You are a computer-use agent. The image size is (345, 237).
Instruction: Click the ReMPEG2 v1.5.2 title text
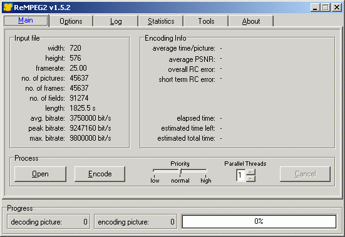point(42,8)
